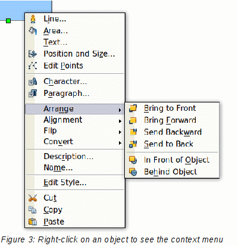Image resolution: width=238 pixels, height=246 pixels.
Task: Click the scissors Cut icon
Action: pyautogui.click(x=33, y=198)
